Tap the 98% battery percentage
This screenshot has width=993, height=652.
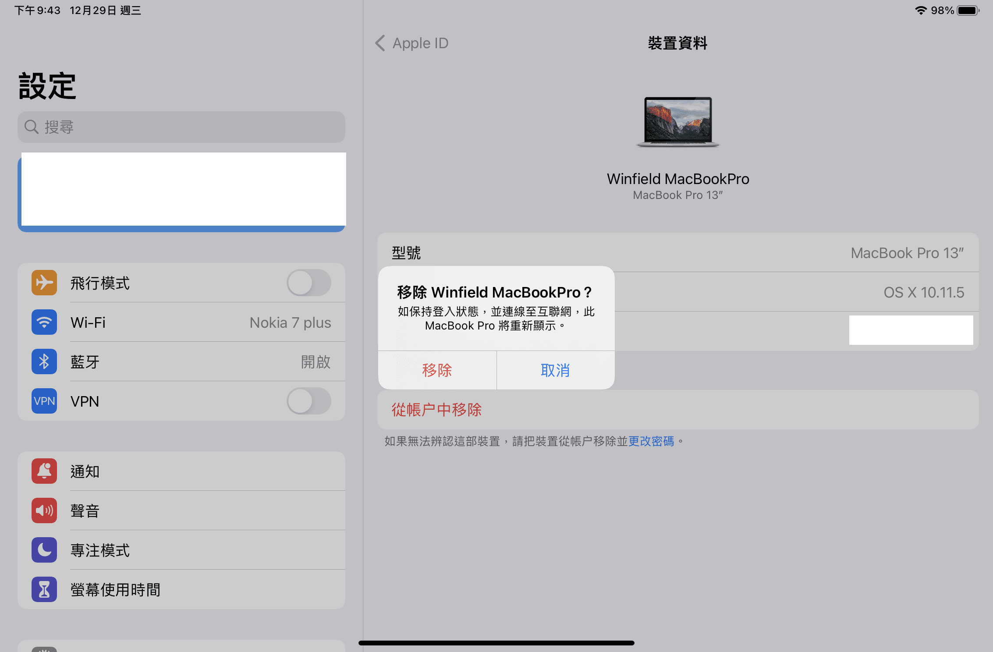coord(942,10)
